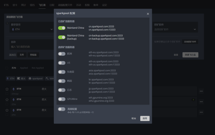Click the sparkpool pool filter chip
Viewport: 215px width, 135px height.
[x=35, y=78]
